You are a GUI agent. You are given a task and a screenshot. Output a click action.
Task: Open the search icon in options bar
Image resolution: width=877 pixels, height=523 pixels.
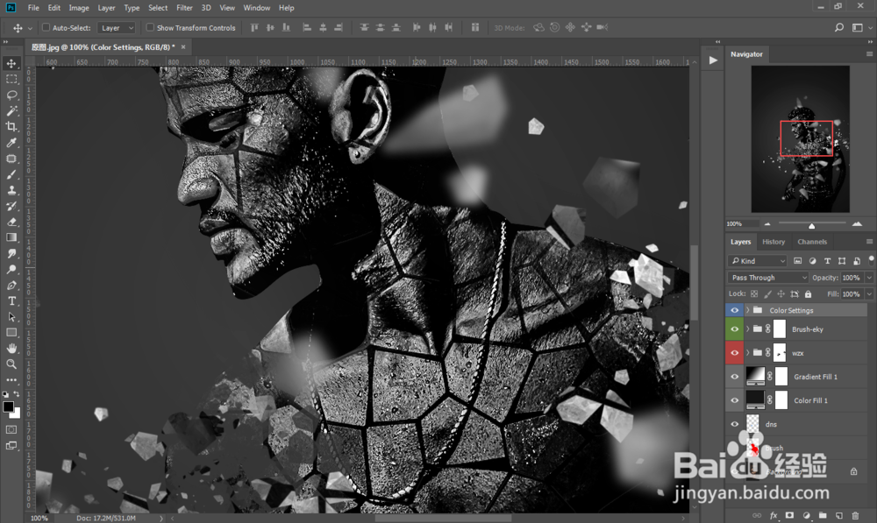839,27
